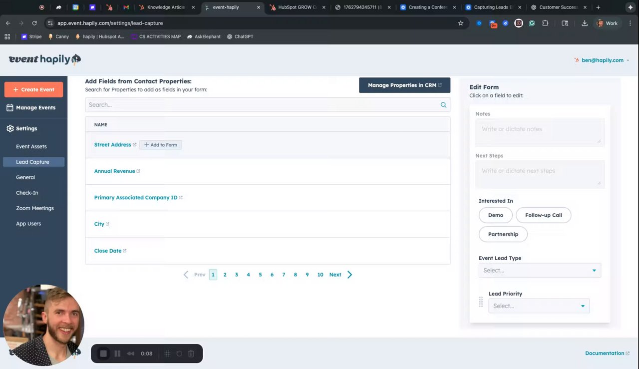Open the CS ACTIVITIES MAP bookmark
639x369 pixels.
pyautogui.click(x=156, y=36)
